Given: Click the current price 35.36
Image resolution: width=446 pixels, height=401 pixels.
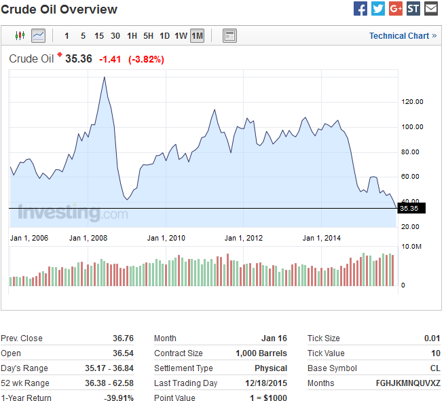Looking at the screenshot, I should [79, 58].
